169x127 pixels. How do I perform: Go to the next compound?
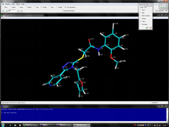point(18,11)
